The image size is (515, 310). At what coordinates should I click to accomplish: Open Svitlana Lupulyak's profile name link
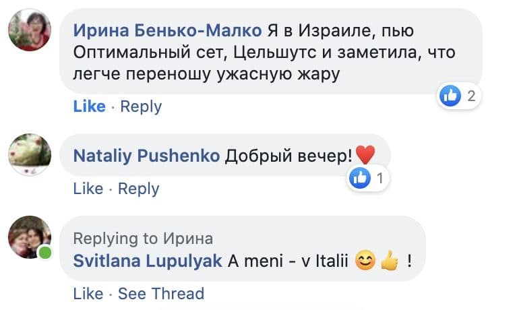tap(148, 261)
